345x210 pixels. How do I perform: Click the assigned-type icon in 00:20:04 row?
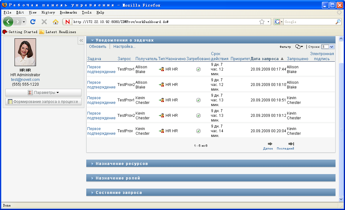click(161, 131)
